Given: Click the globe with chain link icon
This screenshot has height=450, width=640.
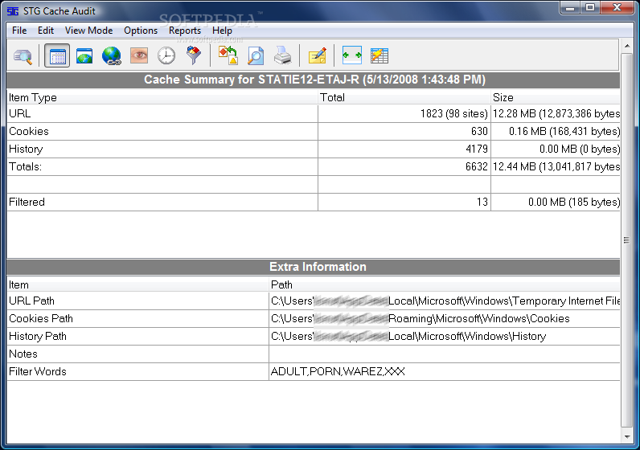Looking at the screenshot, I should (112, 56).
